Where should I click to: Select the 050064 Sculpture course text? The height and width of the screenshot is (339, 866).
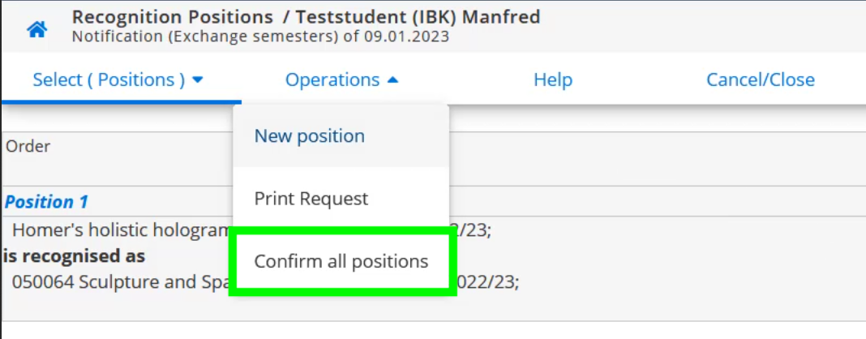click(120, 282)
